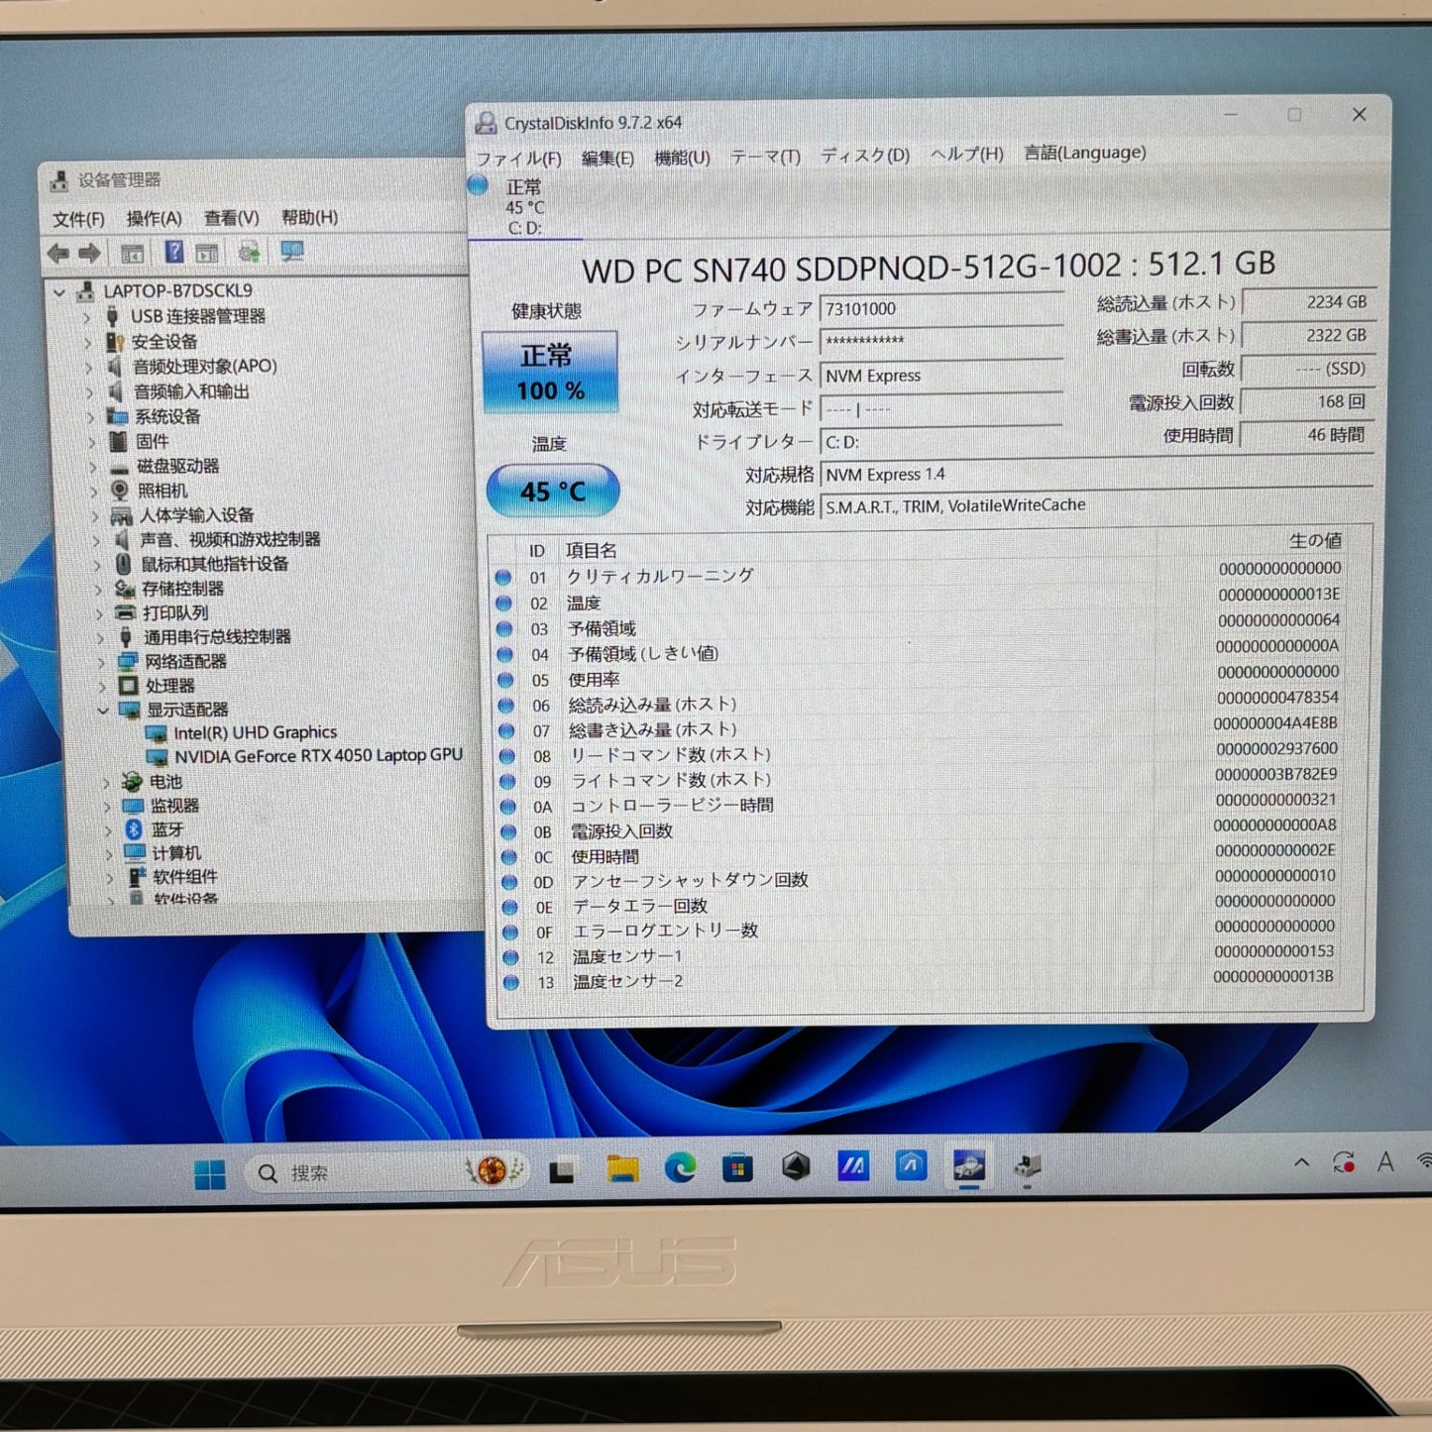Open the 查看(V) menu in Device Manager
This screenshot has height=1432, width=1432.
[x=232, y=218]
